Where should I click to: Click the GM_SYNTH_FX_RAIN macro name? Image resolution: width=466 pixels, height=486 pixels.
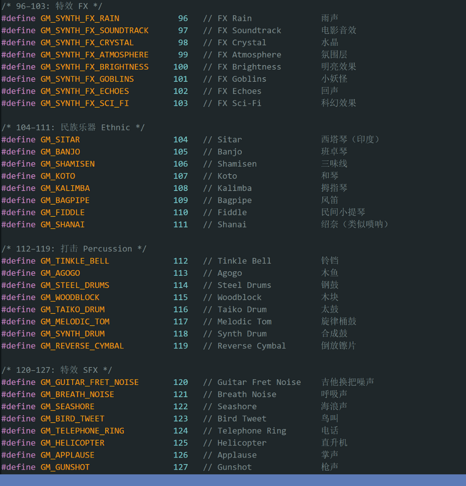[x=80, y=18]
